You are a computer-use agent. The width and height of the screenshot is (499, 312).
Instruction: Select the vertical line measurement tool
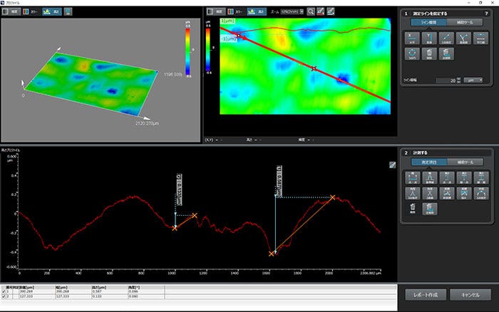(x=430, y=38)
